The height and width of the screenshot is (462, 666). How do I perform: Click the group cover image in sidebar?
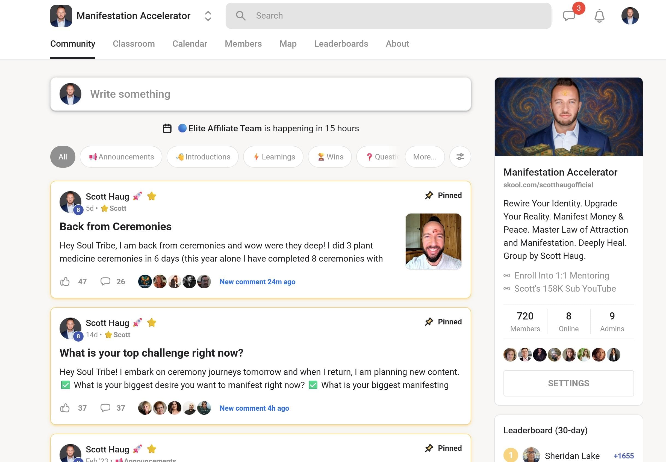click(x=568, y=117)
